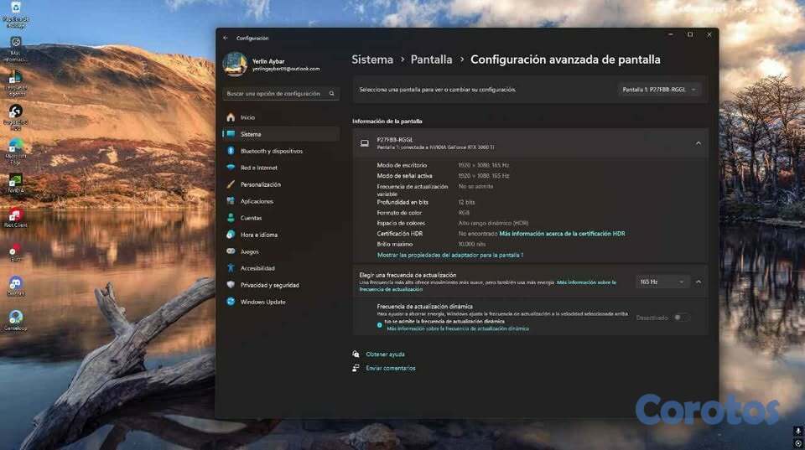Click the back arrow in Configuración window
Screen dimensions: 805x450
(x=226, y=38)
